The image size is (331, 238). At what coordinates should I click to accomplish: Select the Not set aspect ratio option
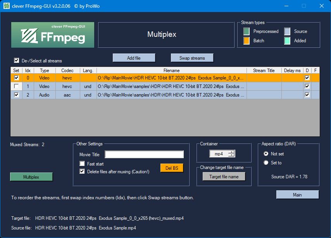pyautogui.click(x=266, y=154)
